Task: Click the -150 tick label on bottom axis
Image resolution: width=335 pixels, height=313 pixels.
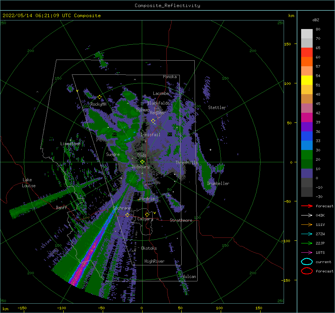Action: coord(22,308)
